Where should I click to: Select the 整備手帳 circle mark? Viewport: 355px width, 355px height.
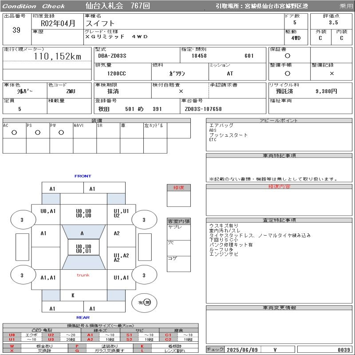click(288, 73)
